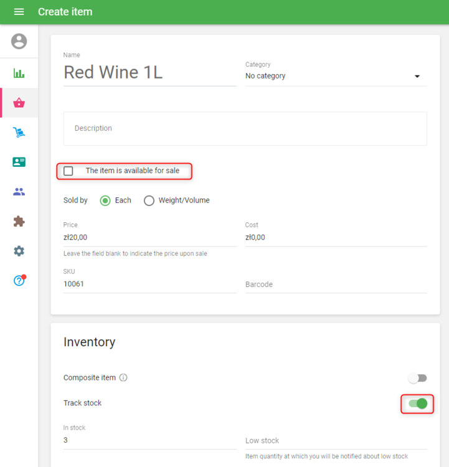Open Inventory management cart icon
Viewport: 449px width, 467px height.
point(19,133)
